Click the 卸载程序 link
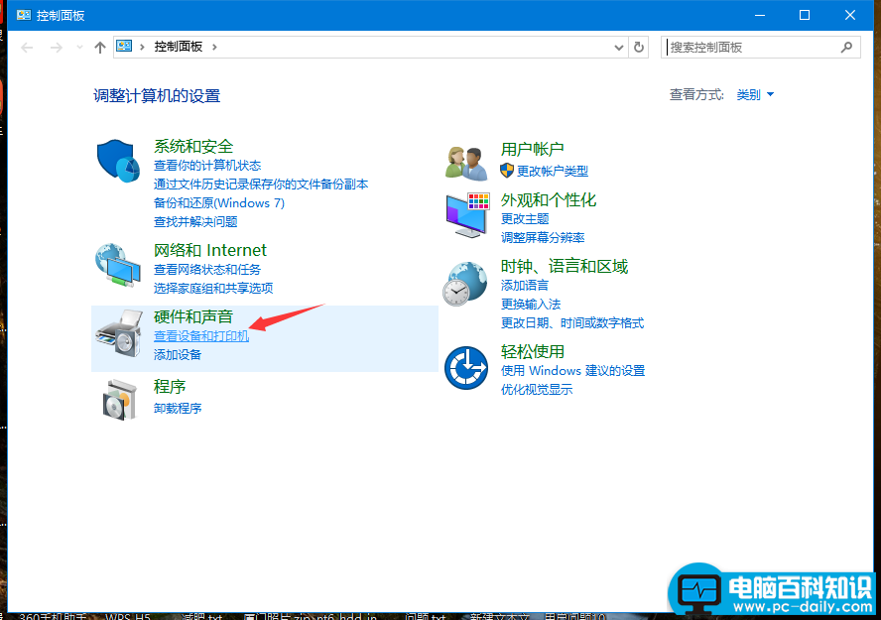This screenshot has width=881, height=620. (x=180, y=407)
